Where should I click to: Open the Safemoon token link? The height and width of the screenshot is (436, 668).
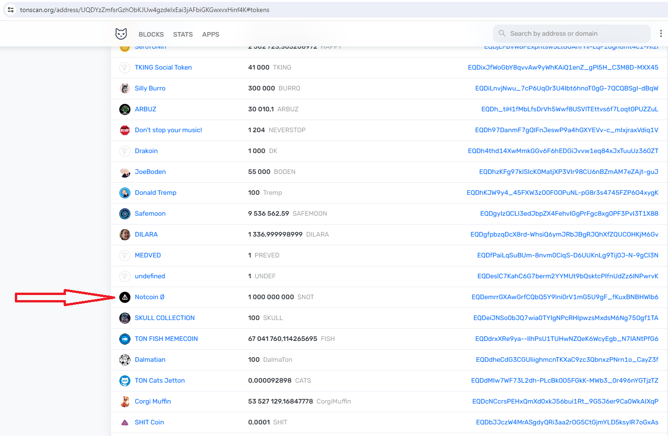[150, 213]
